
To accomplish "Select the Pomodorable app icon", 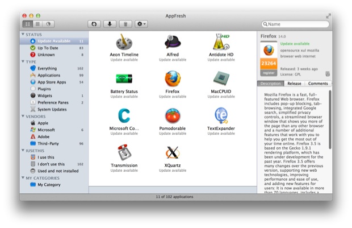I will [173, 116].
